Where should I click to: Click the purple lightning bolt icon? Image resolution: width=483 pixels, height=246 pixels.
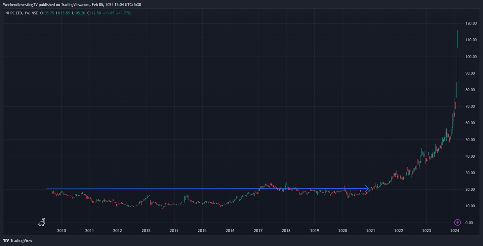coord(458,222)
